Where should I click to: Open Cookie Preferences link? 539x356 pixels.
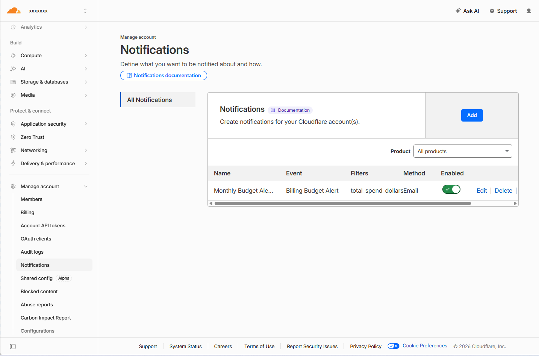pyautogui.click(x=425, y=346)
